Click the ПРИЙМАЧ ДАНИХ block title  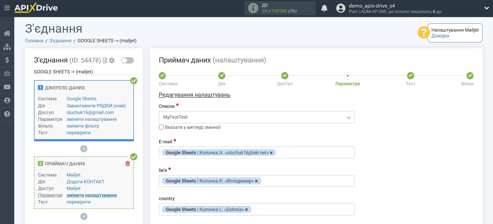point(65,164)
